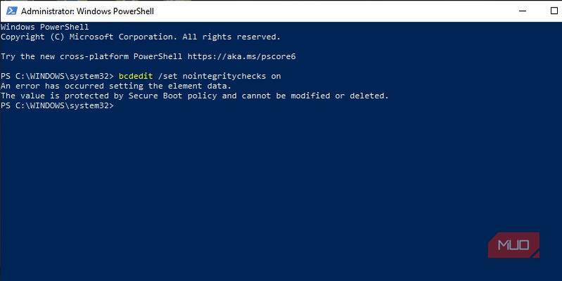562x281 pixels.
Task: Click the prompt path before bcdedit
Action: (58, 75)
